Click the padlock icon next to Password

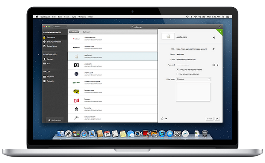coord(218,65)
